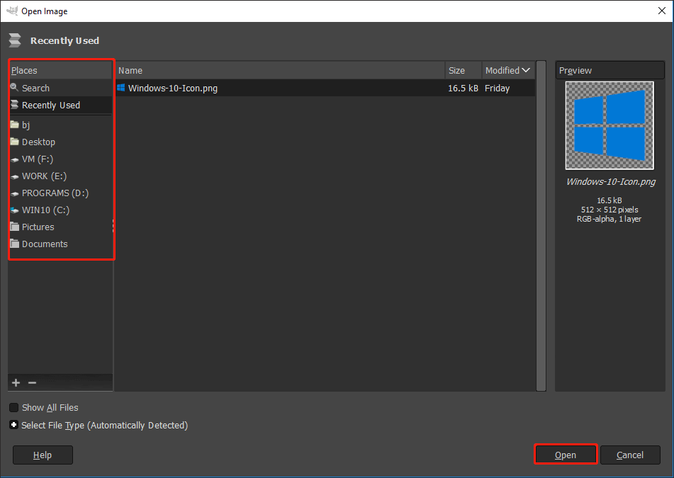Image resolution: width=674 pixels, height=478 pixels.
Task: Click the 16.5 kB size cell
Action: (463, 88)
